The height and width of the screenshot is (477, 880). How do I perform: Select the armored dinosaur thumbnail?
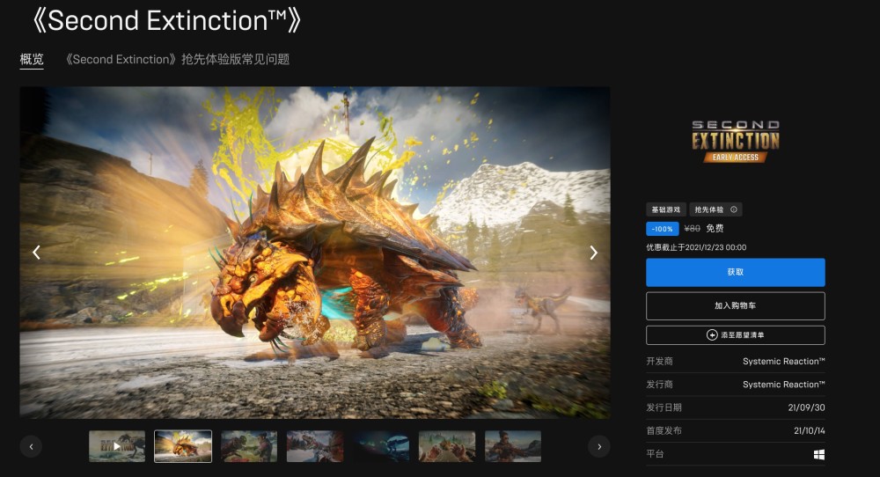(x=183, y=447)
